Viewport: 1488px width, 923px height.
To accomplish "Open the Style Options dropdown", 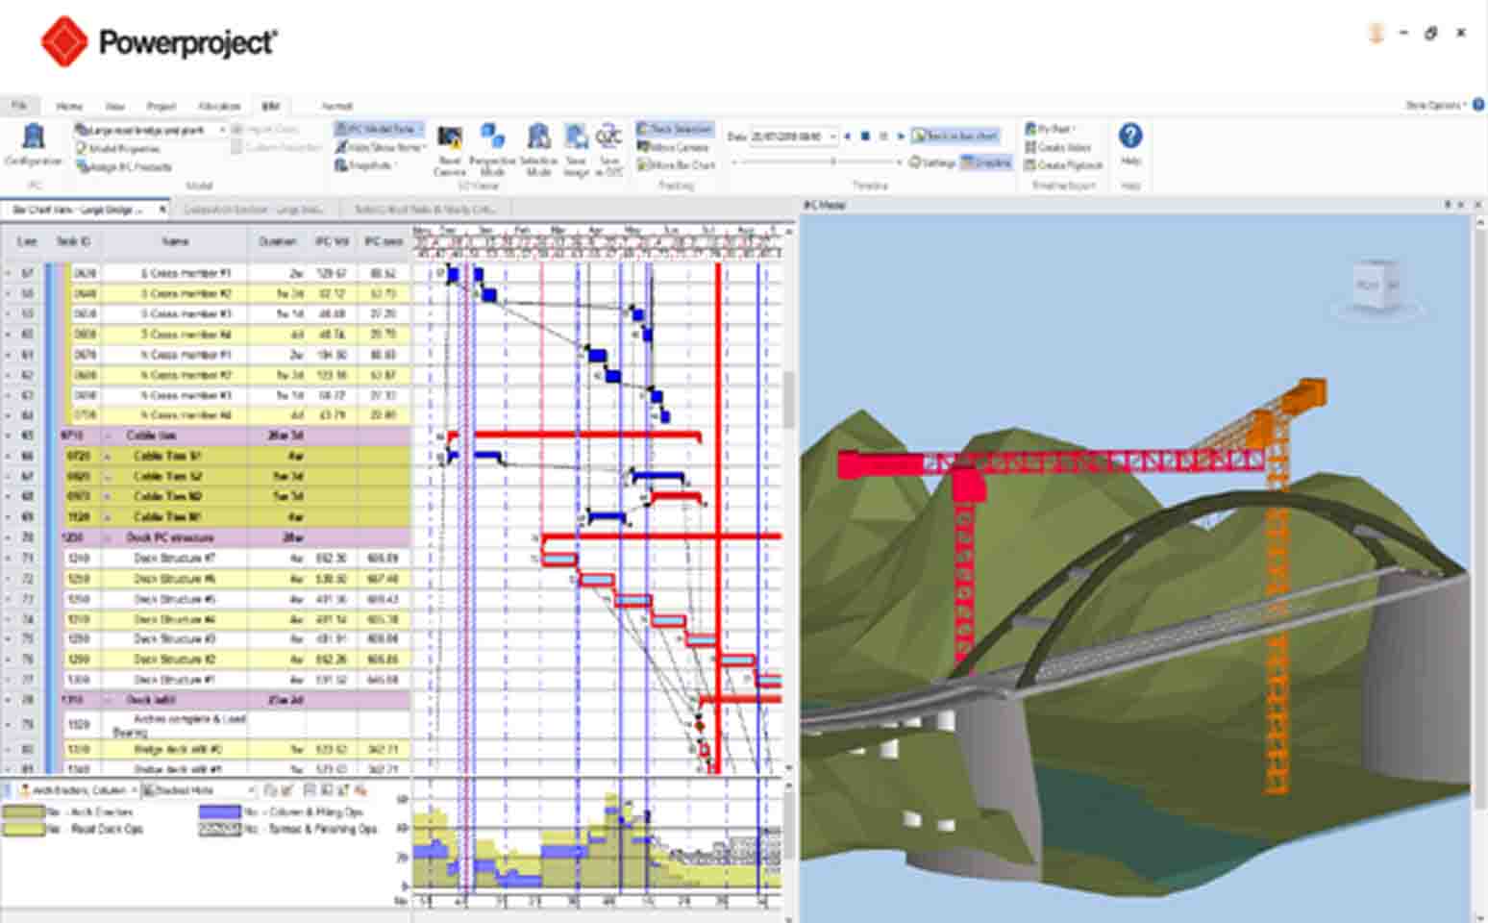I will tap(1435, 105).
